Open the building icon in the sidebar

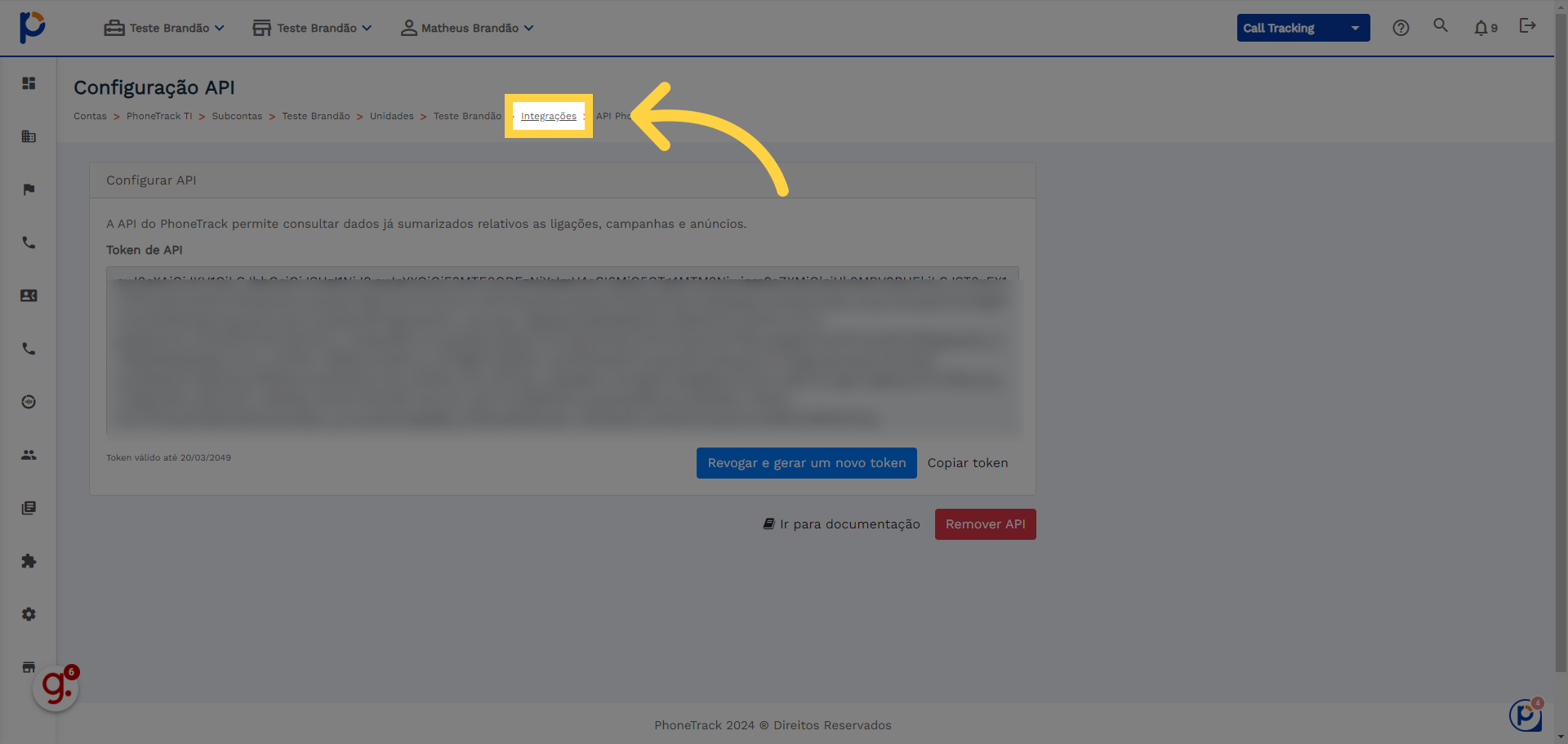point(29,136)
